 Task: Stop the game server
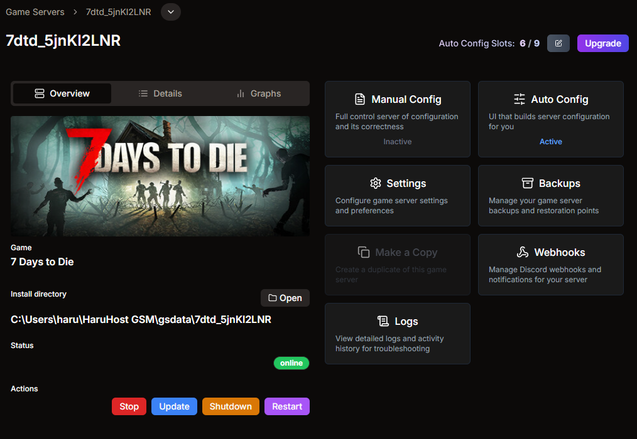tap(129, 406)
